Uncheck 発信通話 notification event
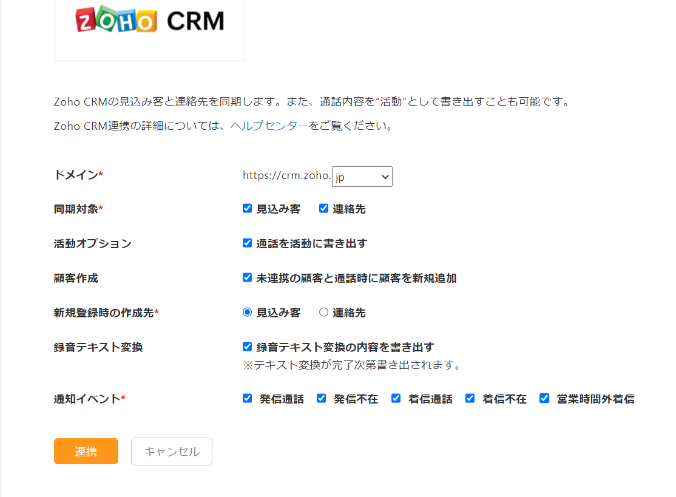The width and height of the screenshot is (676, 497). [247, 398]
